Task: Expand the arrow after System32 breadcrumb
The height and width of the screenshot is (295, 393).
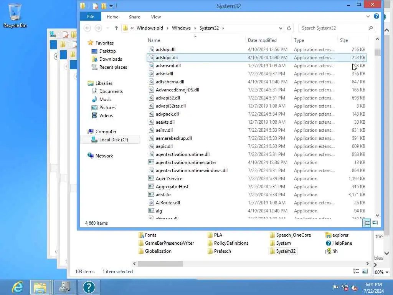Action: click(223, 28)
